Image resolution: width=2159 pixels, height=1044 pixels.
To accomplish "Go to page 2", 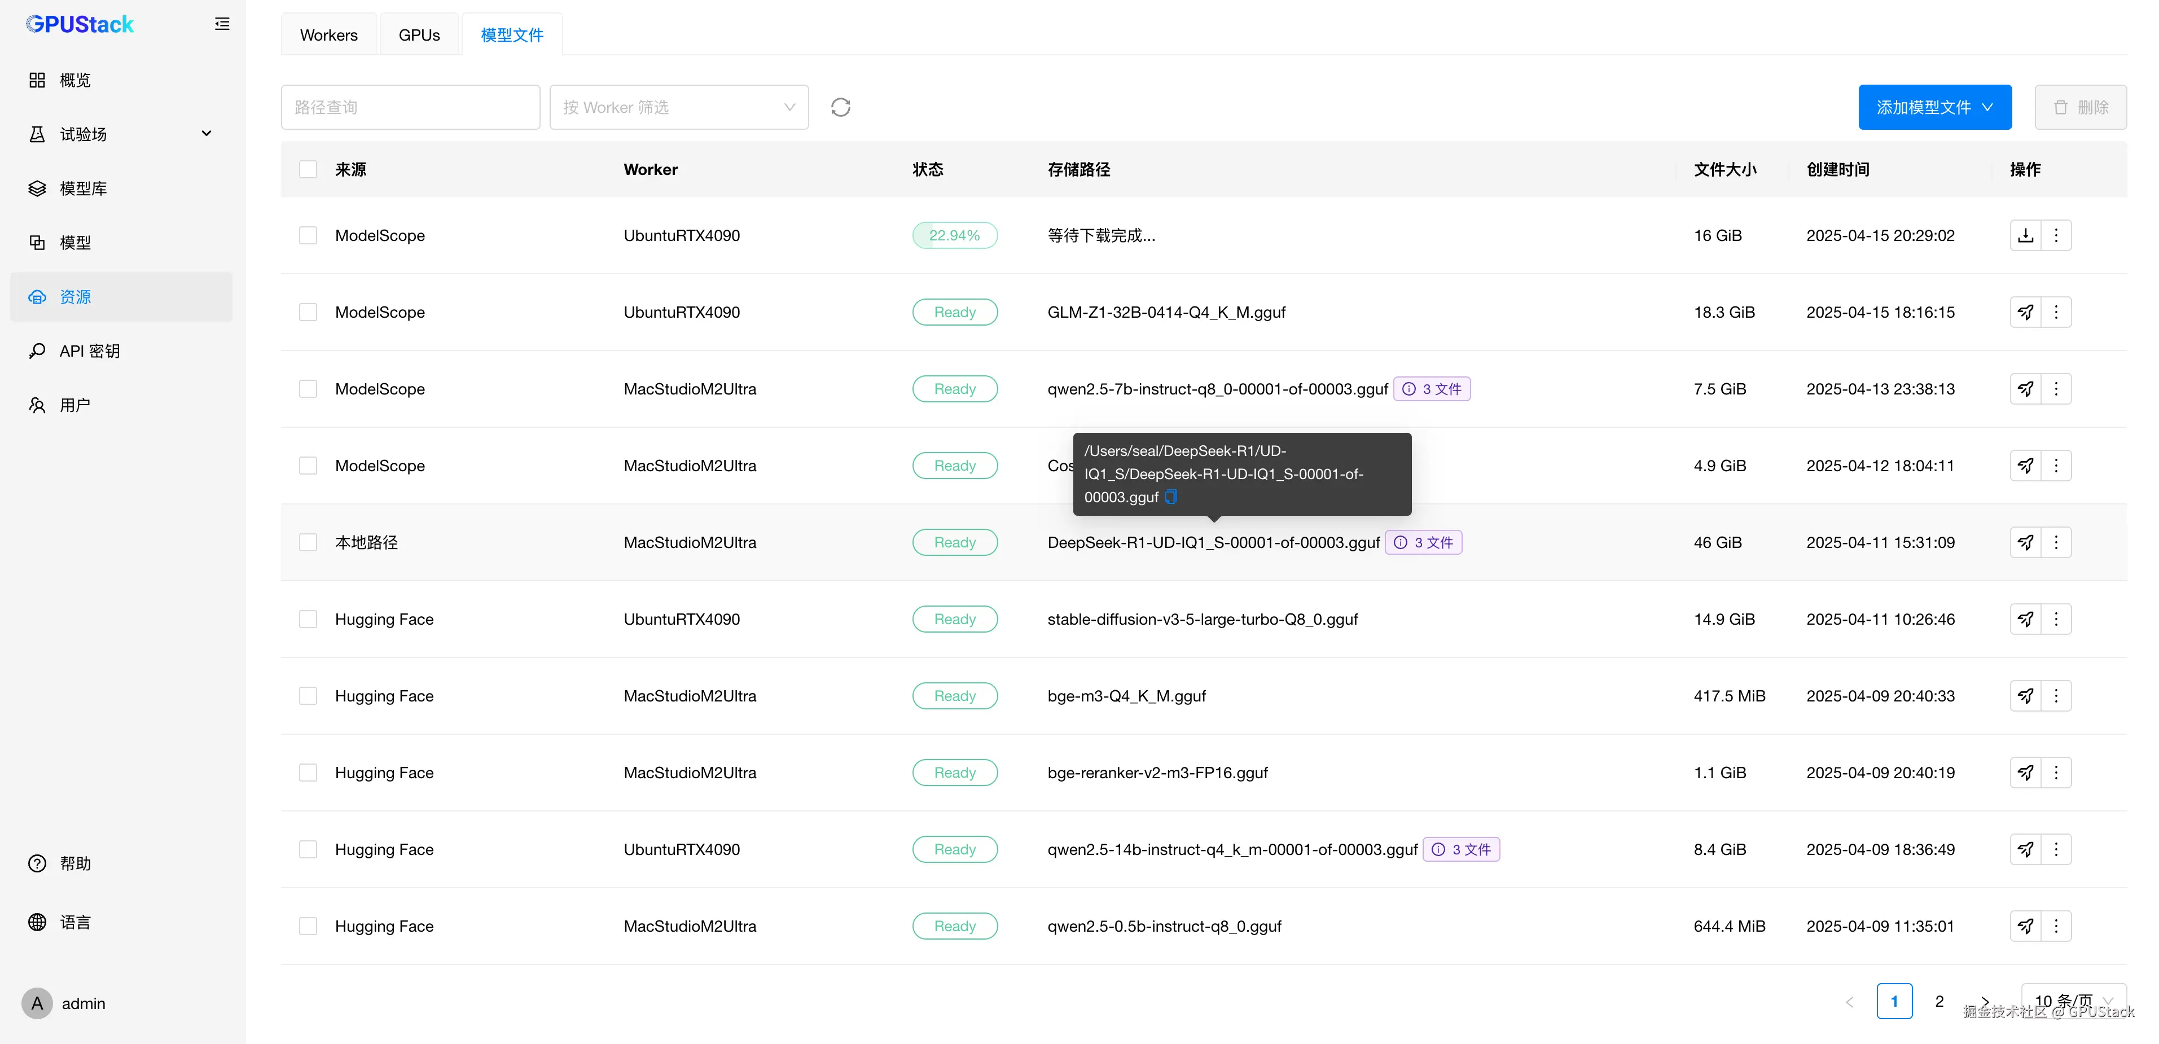I will pos(1938,1001).
